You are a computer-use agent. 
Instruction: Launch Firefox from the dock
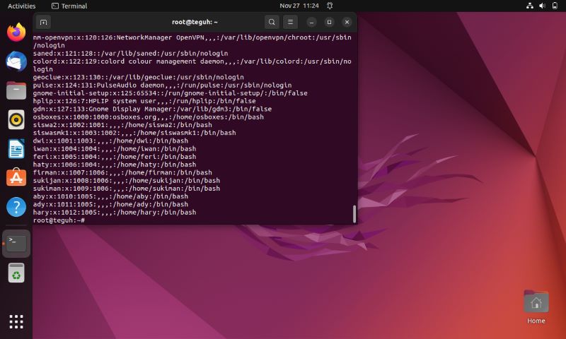tap(16, 32)
